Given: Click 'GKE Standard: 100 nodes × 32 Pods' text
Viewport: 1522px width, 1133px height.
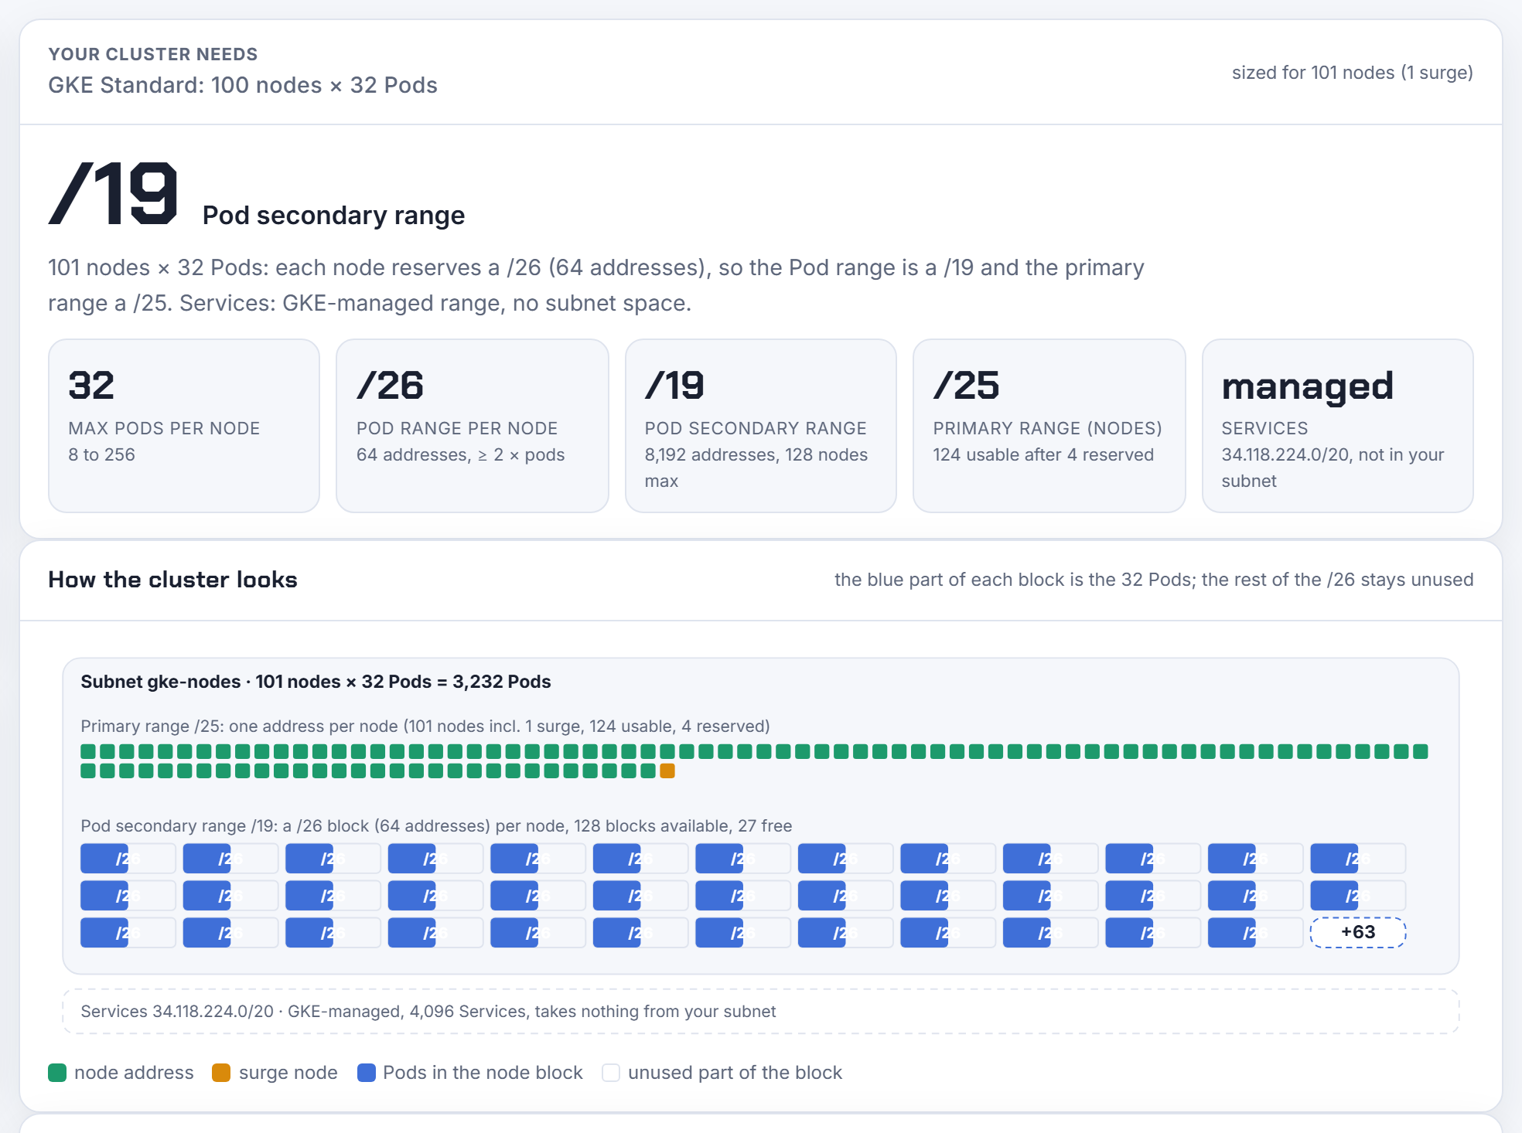Looking at the screenshot, I should click(243, 85).
